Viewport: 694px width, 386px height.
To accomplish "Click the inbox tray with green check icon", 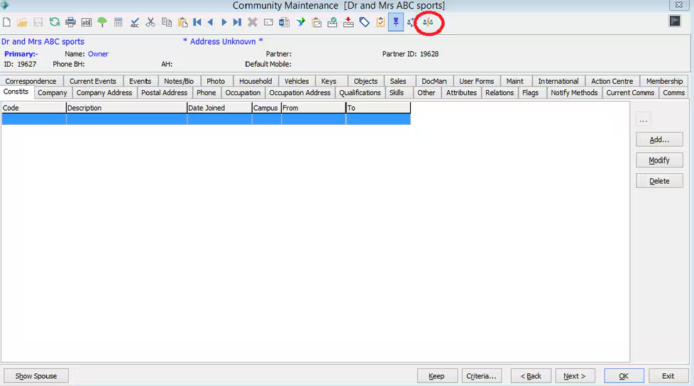I will click(x=332, y=22).
